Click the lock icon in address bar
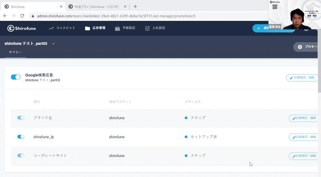Viewport: 321px width, 177px height. (x=33, y=16)
